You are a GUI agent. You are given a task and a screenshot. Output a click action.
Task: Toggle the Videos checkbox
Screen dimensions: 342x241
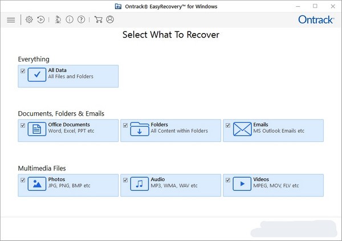(227, 180)
